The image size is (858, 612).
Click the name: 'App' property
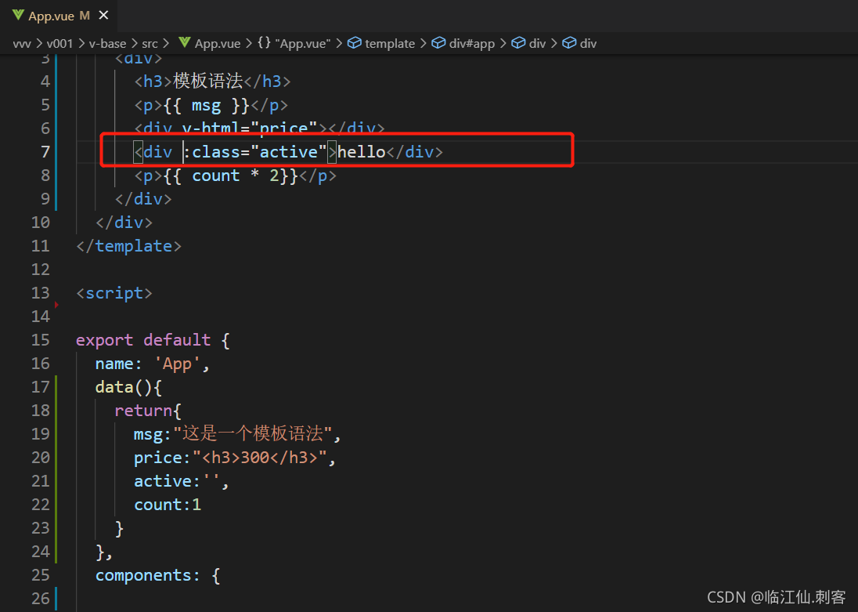pos(153,364)
